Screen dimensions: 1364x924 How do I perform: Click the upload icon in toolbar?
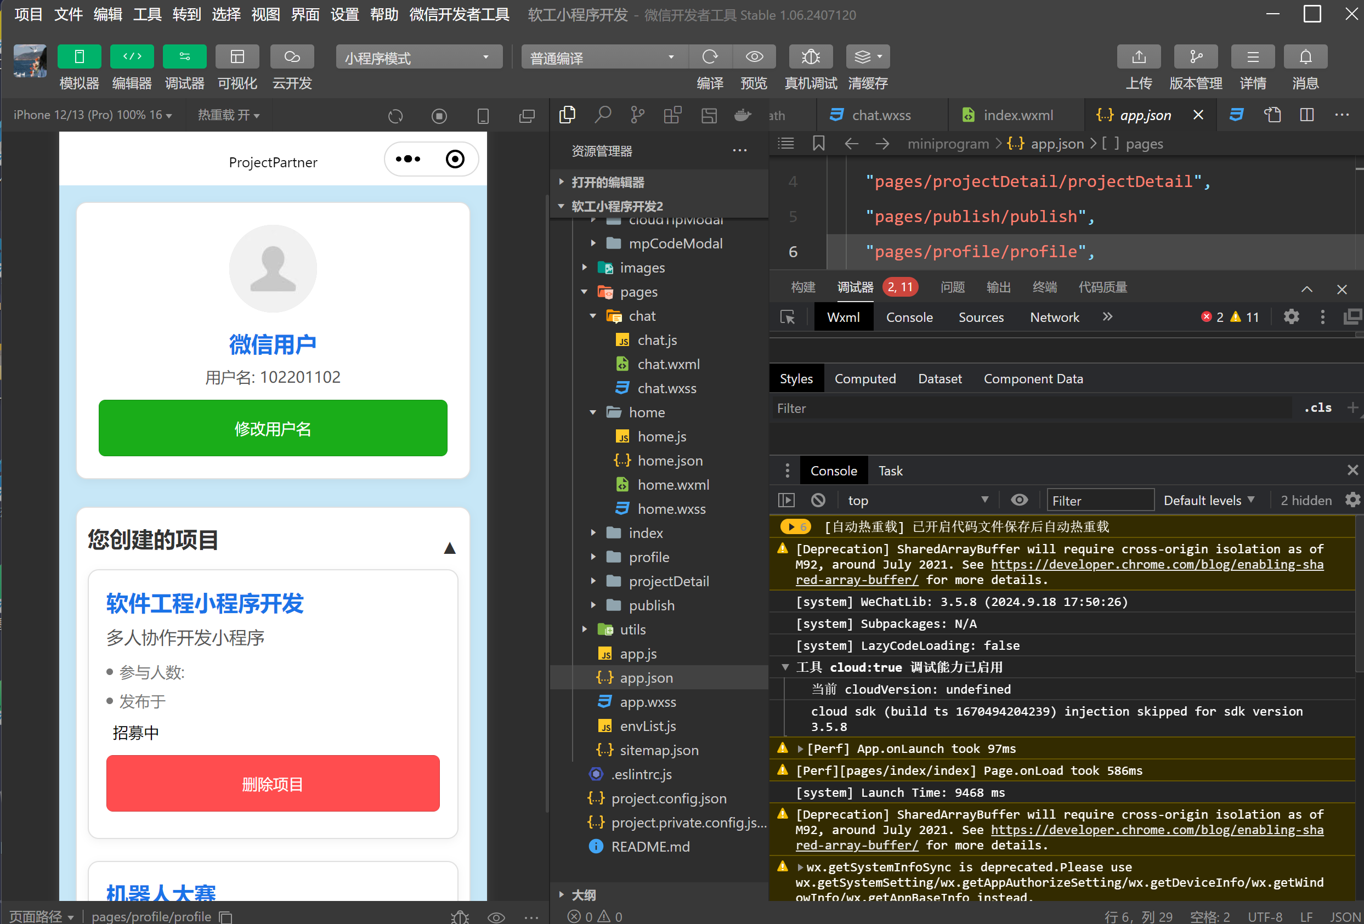(1138, 57)
